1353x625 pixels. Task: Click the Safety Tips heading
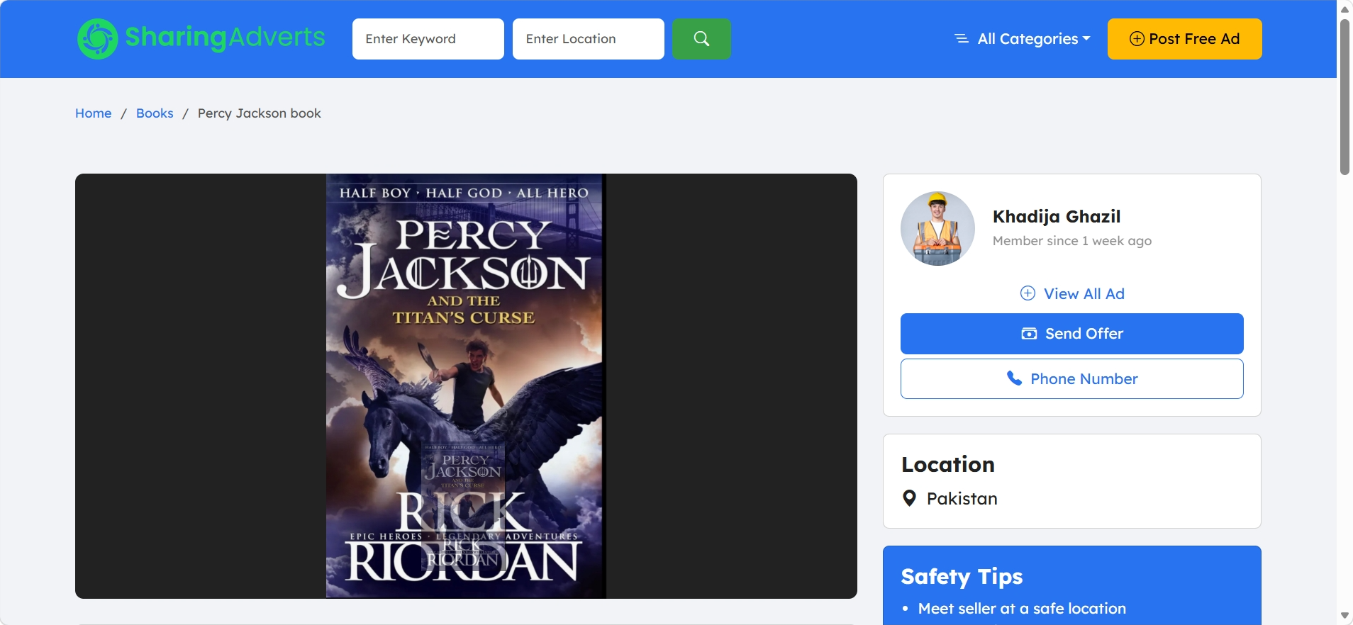[x=962, y=577]
